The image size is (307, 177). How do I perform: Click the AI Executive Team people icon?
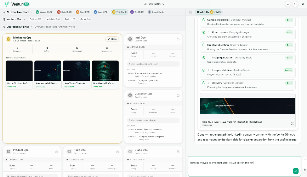4,12
